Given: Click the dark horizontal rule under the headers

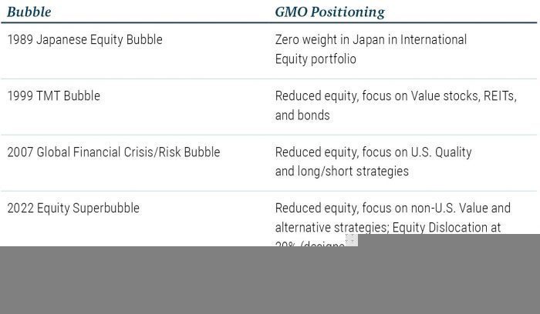Looking at the screenshot, I should pos(269,23).
